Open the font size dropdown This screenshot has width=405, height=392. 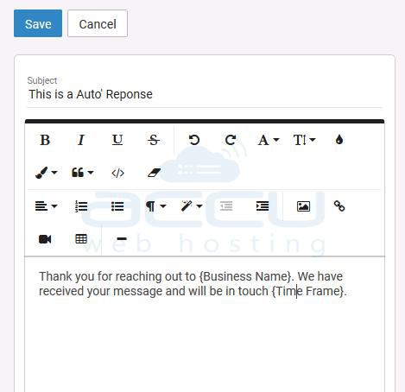(x=305, y=140)
